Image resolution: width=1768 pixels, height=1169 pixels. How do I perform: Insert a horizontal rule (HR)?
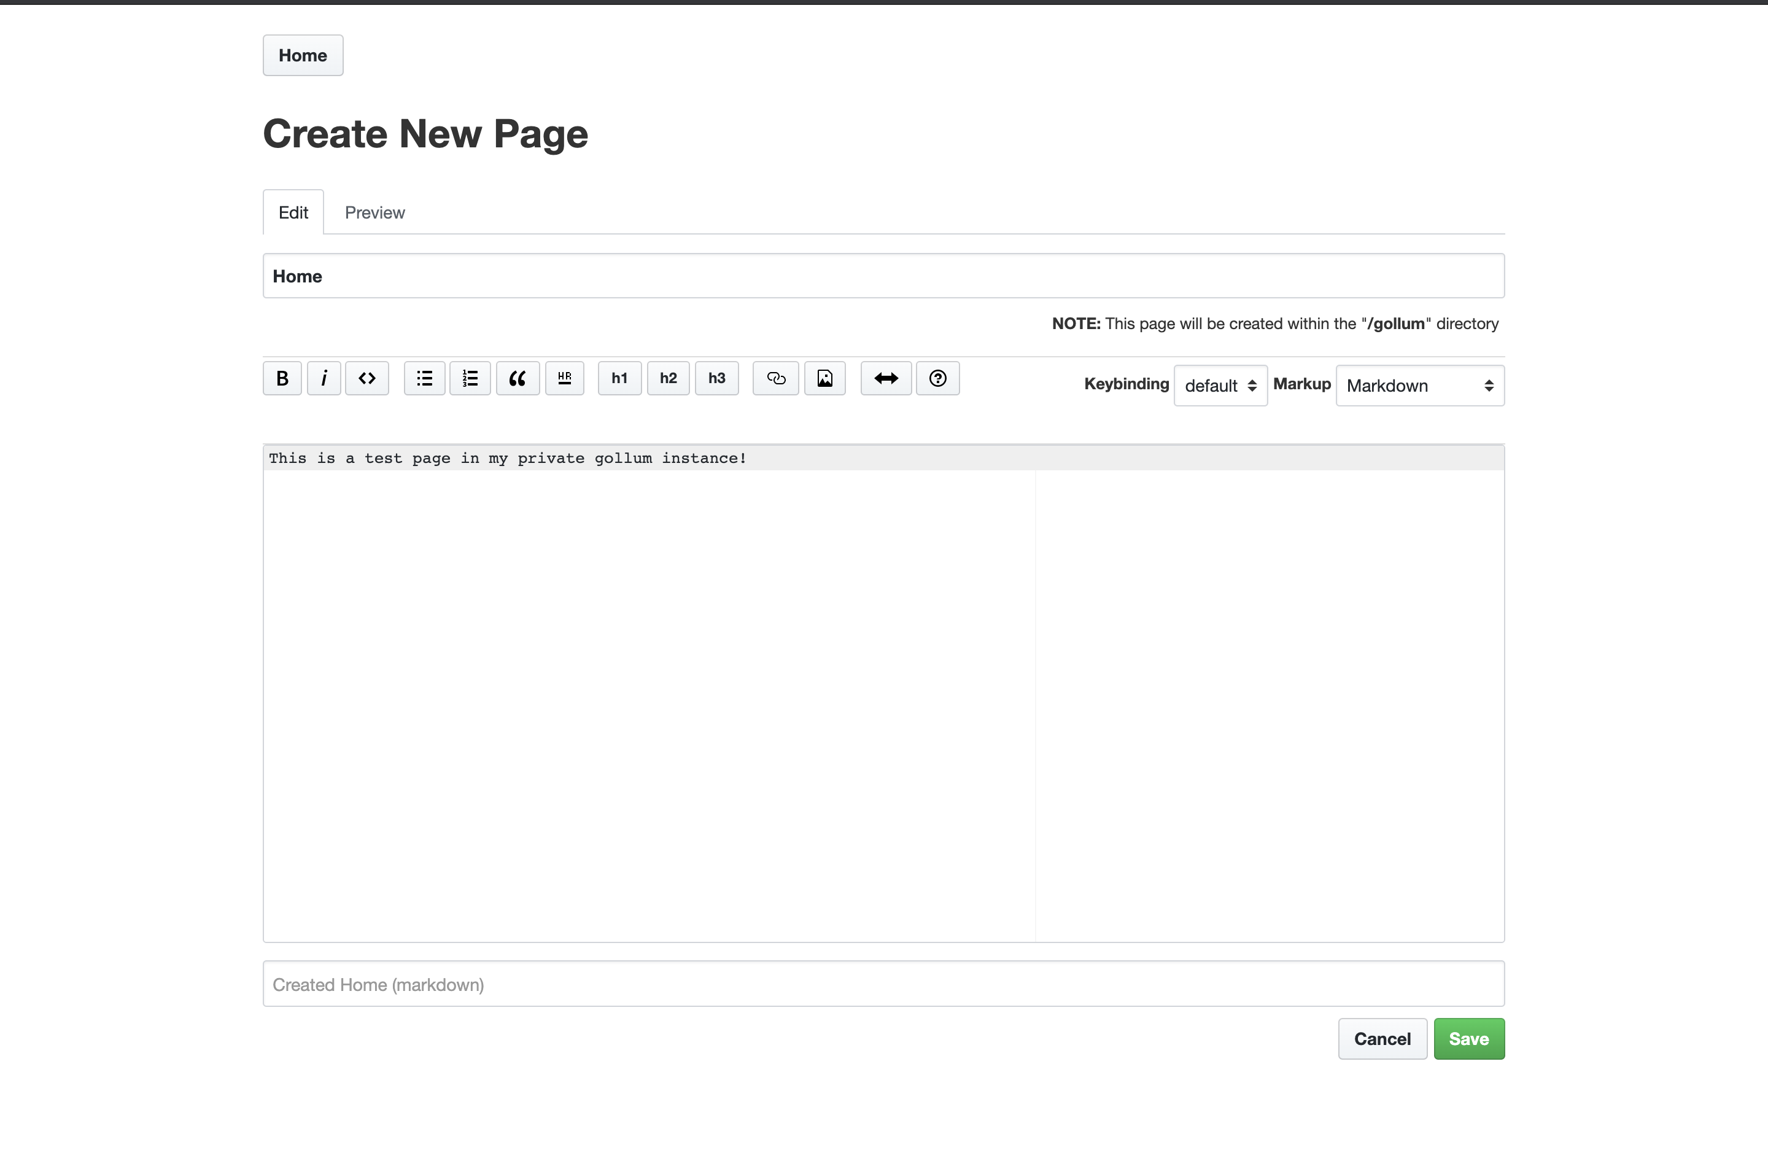coord(564,378)
